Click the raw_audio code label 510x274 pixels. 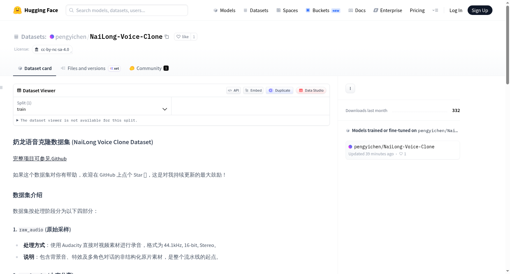[31, 230]
